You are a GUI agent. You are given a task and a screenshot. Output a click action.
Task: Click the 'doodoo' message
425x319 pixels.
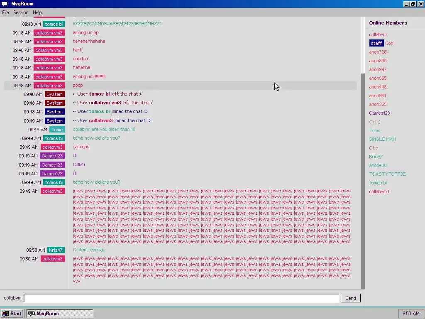coord(80,59)
